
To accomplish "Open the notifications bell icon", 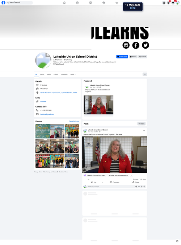I will pos(173,3).
